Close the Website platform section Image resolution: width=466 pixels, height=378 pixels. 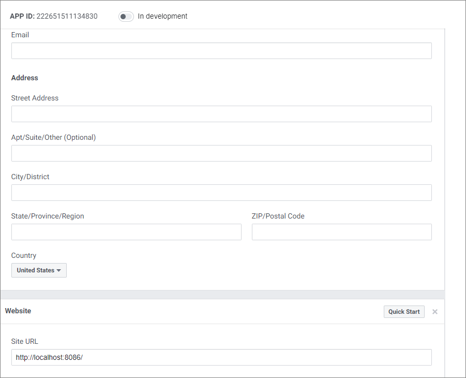(x=434, y=312)
